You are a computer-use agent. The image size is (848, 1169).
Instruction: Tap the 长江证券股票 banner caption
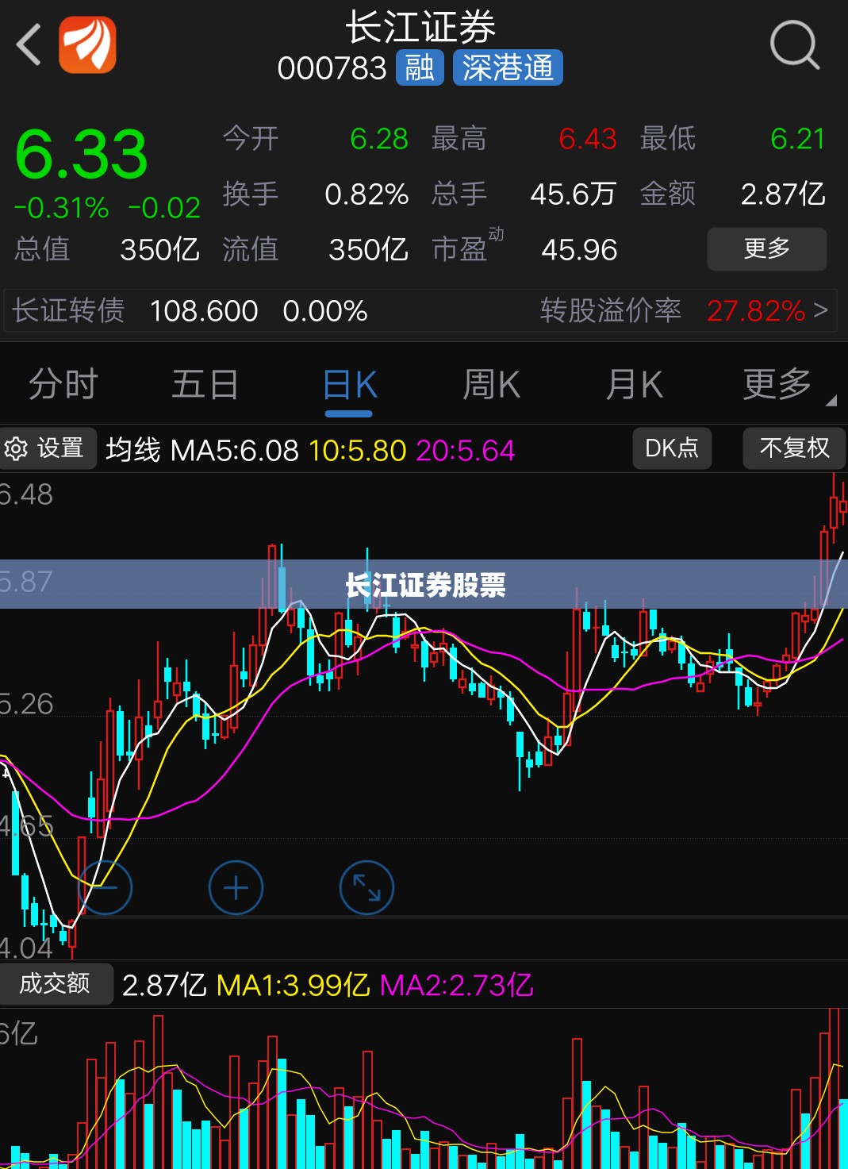click(425, 585)
